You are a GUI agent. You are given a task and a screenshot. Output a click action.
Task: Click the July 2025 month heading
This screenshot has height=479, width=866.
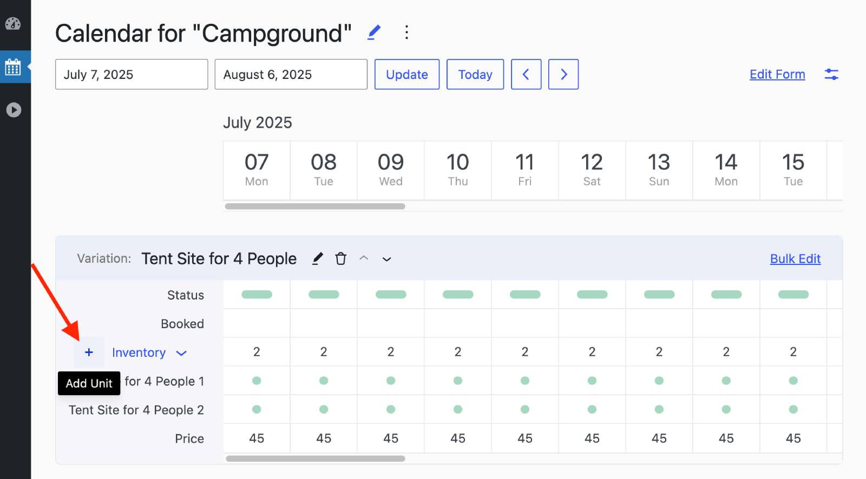(x=258, y=123)
